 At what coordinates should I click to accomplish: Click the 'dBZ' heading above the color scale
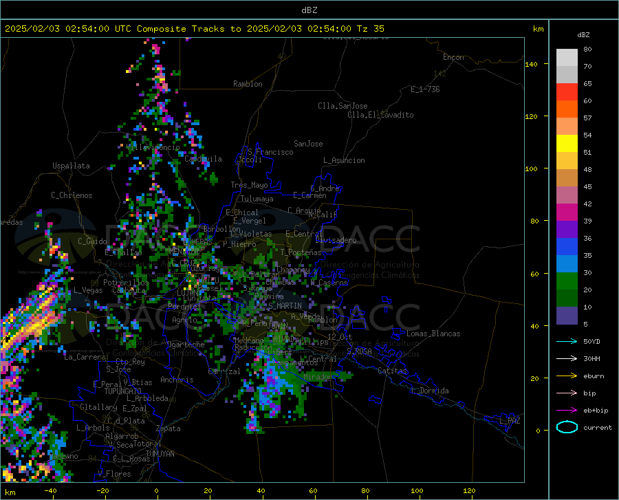click(x=583, y=34)
